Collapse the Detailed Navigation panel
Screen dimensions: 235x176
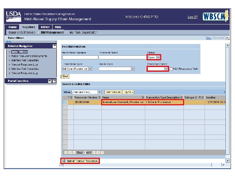pos(55,46)
